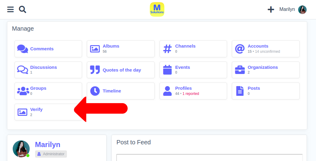Click the M Solutions logo

[157, 9]
